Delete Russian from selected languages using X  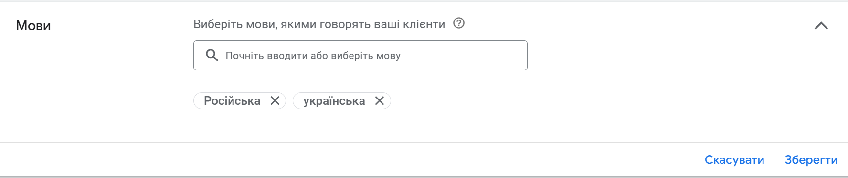pyautogui.click(x=275, y=100)
